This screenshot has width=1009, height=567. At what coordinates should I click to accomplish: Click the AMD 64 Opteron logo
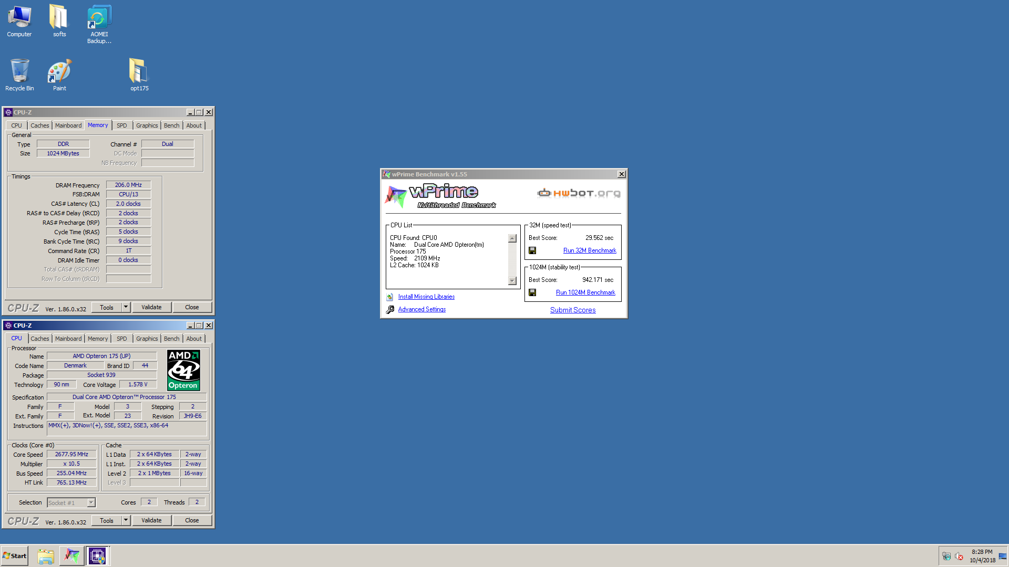183,370
